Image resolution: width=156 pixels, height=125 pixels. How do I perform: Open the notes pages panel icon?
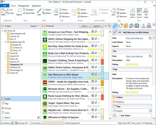pyautogui.click(x=126, y=26)
